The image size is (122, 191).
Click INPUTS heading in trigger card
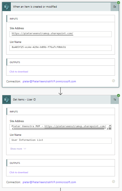click(14, 19)
